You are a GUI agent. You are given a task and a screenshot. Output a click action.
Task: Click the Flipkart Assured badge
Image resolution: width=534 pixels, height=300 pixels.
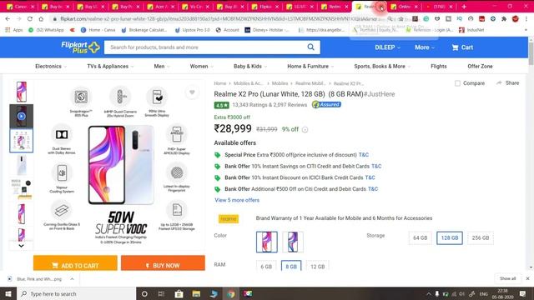click(326, 105)
